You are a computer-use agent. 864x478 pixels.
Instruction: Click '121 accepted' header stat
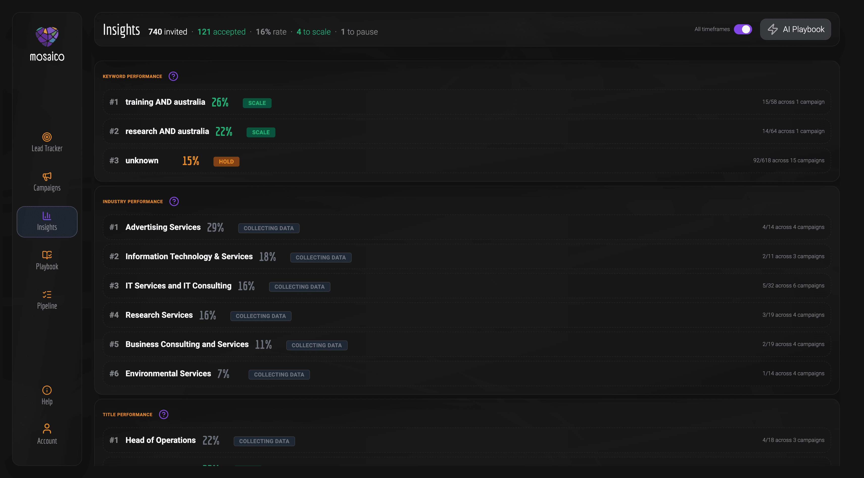[221, 32]
